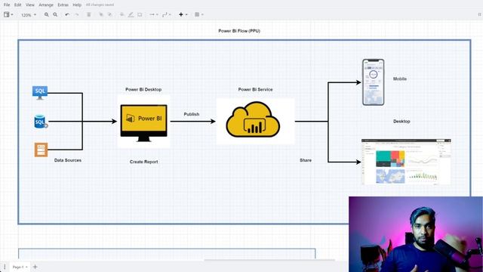Select the 'Create Report' label

(144, 162)
